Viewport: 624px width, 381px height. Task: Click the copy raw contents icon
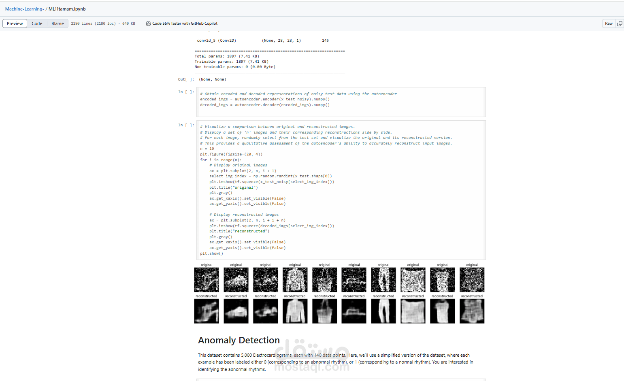click(x=620, y=23)
